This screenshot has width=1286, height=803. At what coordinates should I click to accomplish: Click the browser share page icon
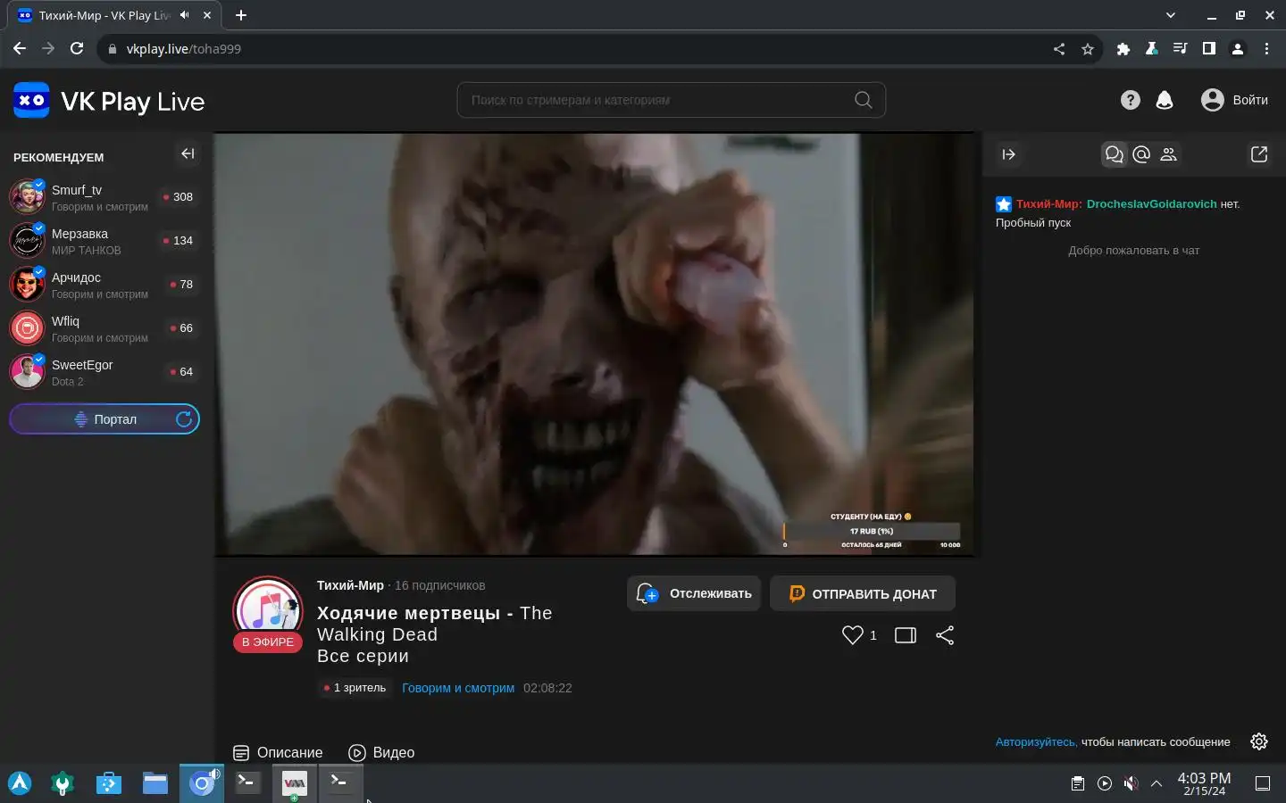(1059, 49)
